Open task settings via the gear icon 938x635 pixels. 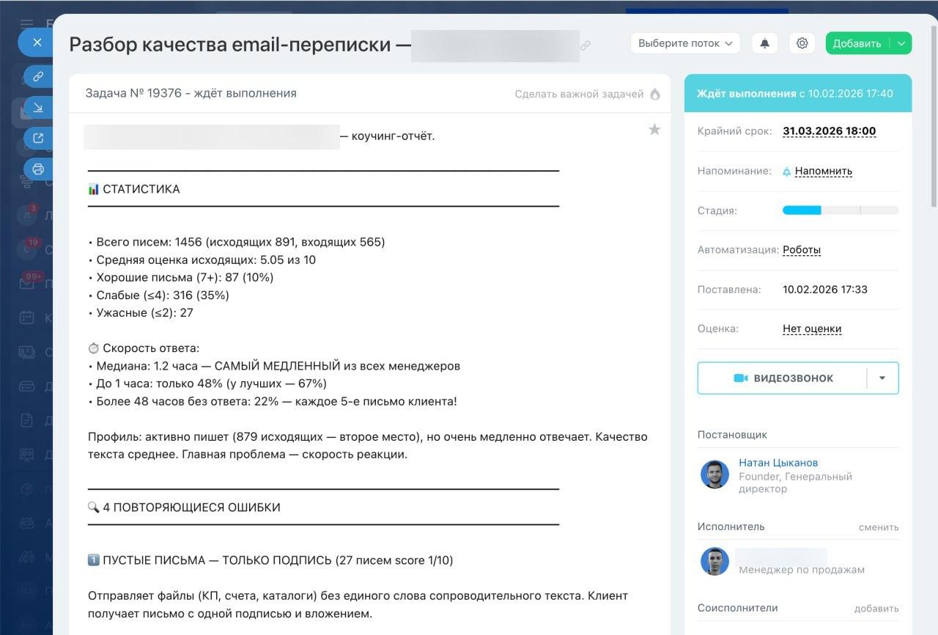[802, 43]
